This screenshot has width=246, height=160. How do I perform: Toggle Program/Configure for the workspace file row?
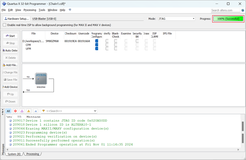[x=97, y=41]
